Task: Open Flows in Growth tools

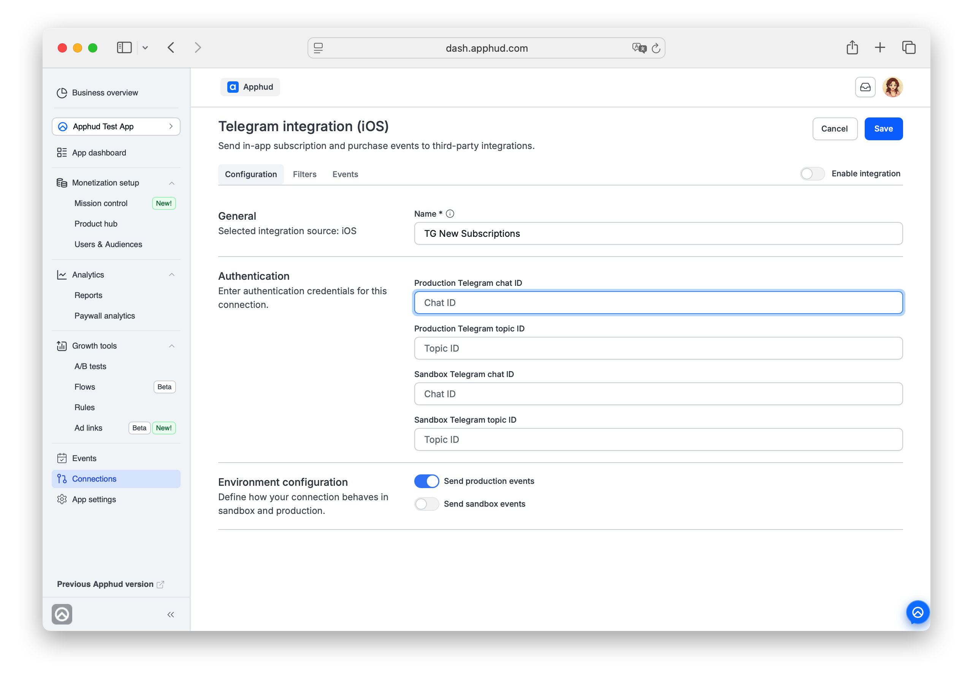Action: (x=85, y=387)
